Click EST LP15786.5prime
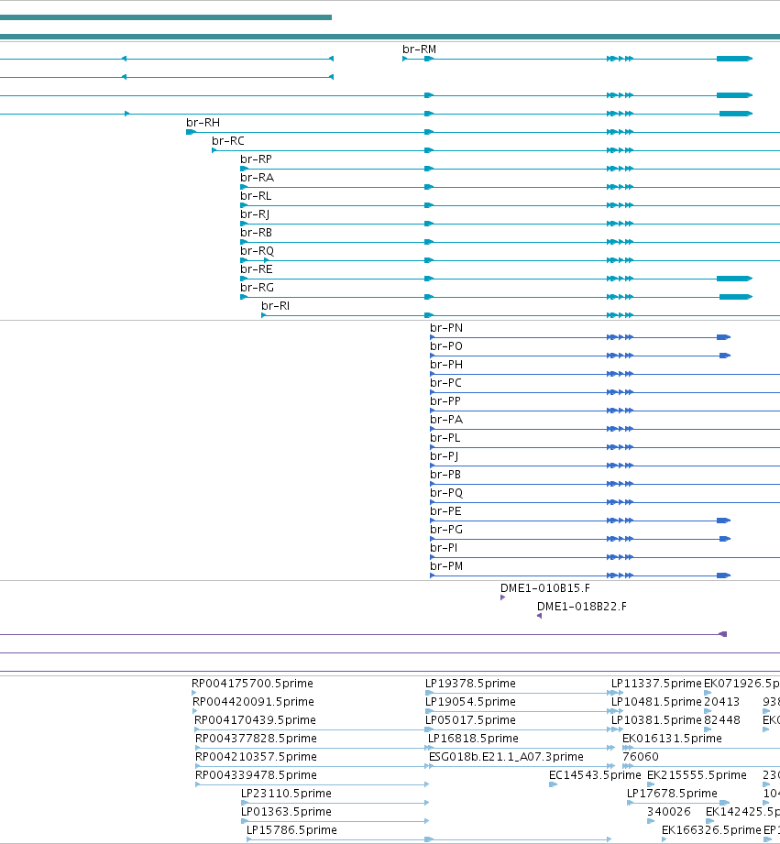The height and width of the screenshot is (844, 780). click(291, 830)
